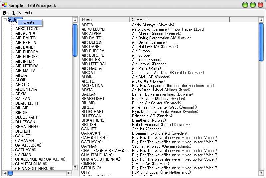
Task: Select the AERO LLOYD list row
Action: coord(169,29)
